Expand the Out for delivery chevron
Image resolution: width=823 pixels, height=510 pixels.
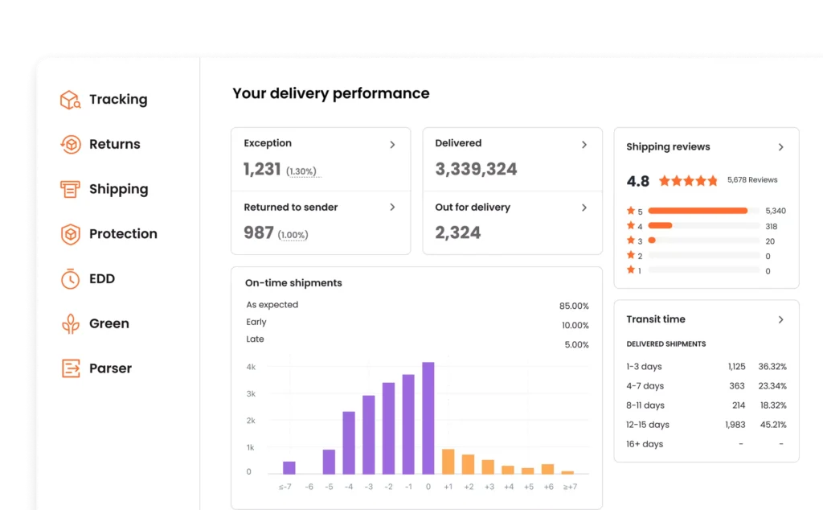pos(584,208)
